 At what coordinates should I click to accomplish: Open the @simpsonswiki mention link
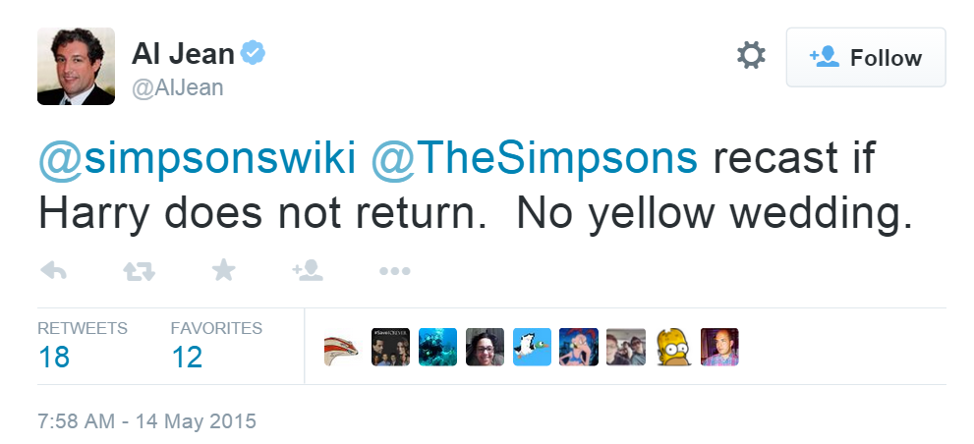tap(197, 157)
